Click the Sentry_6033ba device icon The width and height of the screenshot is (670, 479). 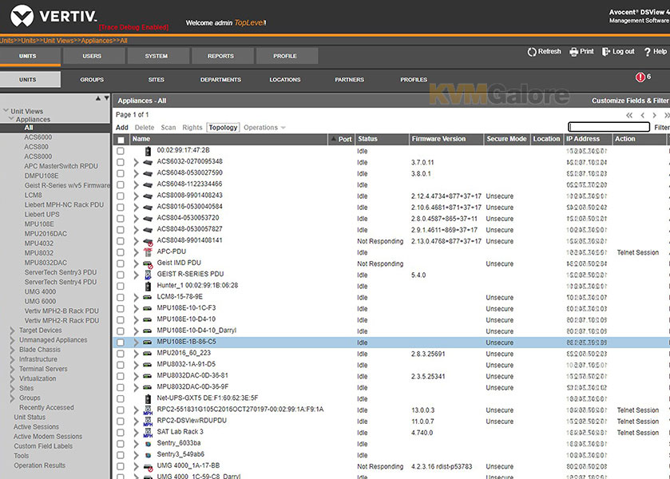click(148, 444)
